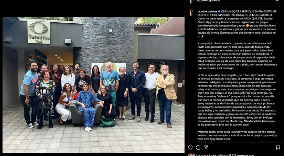284x156 pixels.
Task: Share the post with the paper plane icon
Action: pyautogui.click(x=206, y=147)
